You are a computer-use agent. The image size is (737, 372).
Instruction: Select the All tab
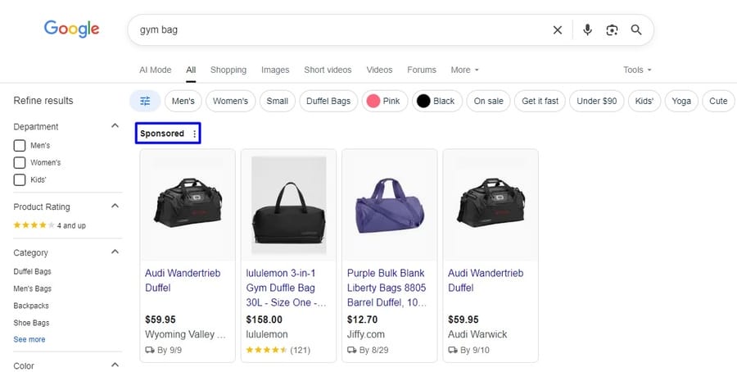tap(191, 70)
